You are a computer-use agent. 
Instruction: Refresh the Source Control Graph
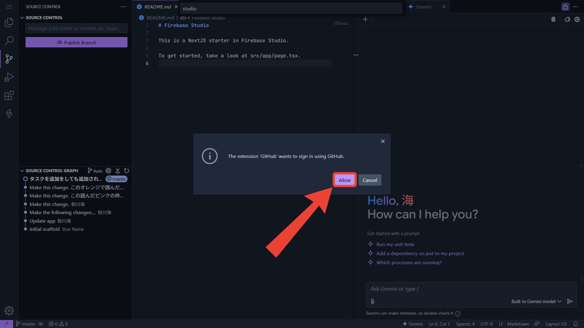click(x=127, y=171)
